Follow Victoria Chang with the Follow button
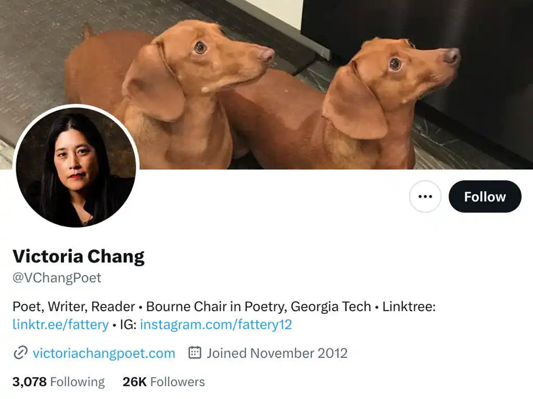The width and height of the screenshot is (533, 399). click(x=485, y=196)
